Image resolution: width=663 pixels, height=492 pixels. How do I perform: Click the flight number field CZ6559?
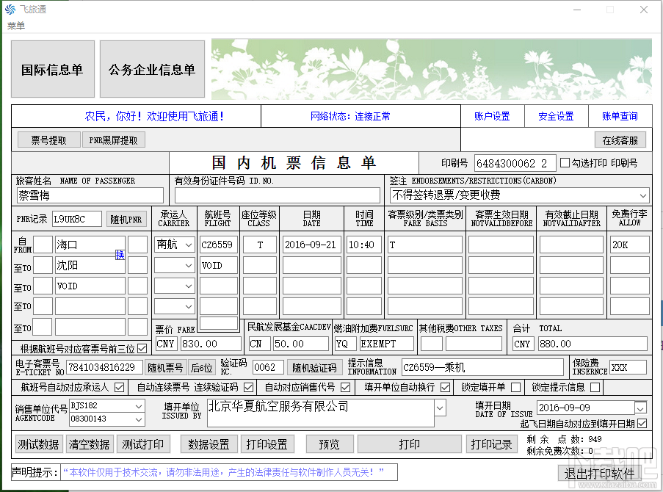(x=219, y=245)
